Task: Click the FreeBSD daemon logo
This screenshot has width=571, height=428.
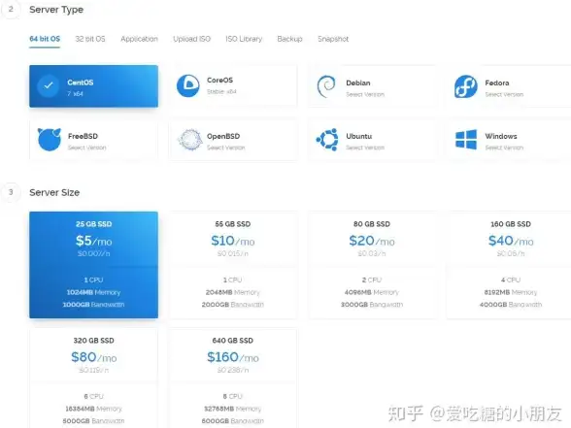Action: [x=50, y=140]
